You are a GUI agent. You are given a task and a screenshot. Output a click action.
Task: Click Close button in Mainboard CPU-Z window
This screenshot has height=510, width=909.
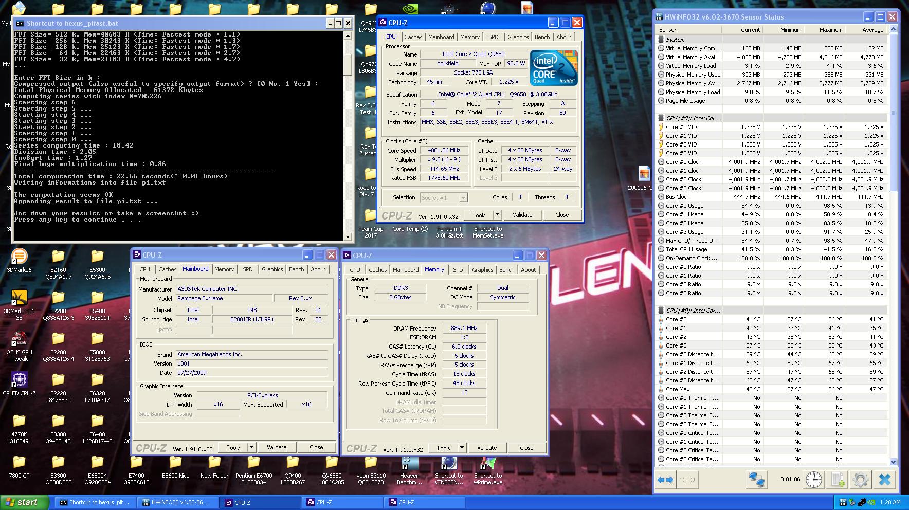pyautogui.click(x=316, y=447)
